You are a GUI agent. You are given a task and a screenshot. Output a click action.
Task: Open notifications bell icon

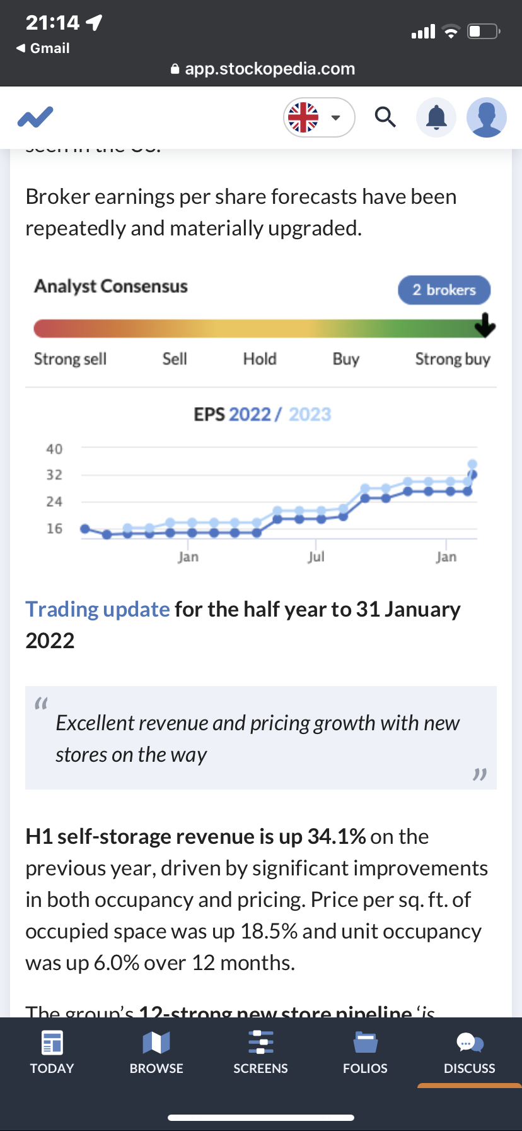point(436,117)
